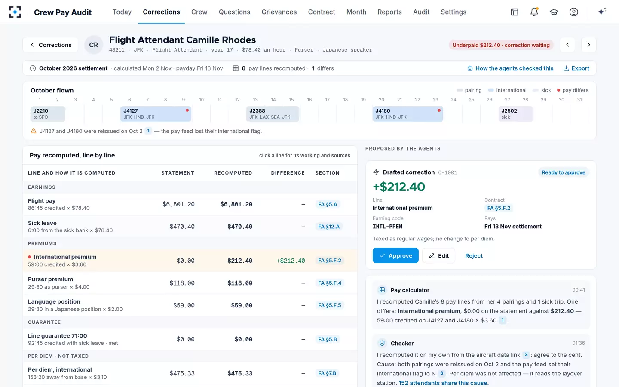Open the notifications bell

534,12
